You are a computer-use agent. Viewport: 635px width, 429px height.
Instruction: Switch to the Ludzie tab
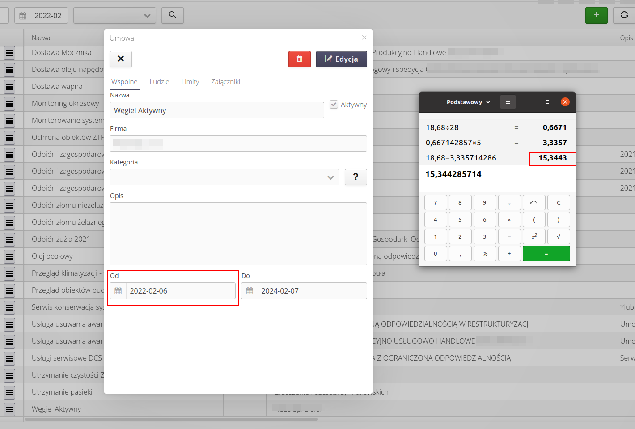tap(159, 82)
